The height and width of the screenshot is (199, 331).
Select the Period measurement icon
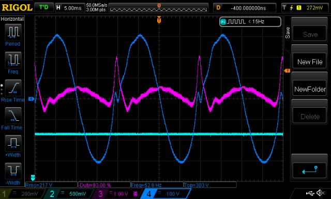[x=13, y=32]
